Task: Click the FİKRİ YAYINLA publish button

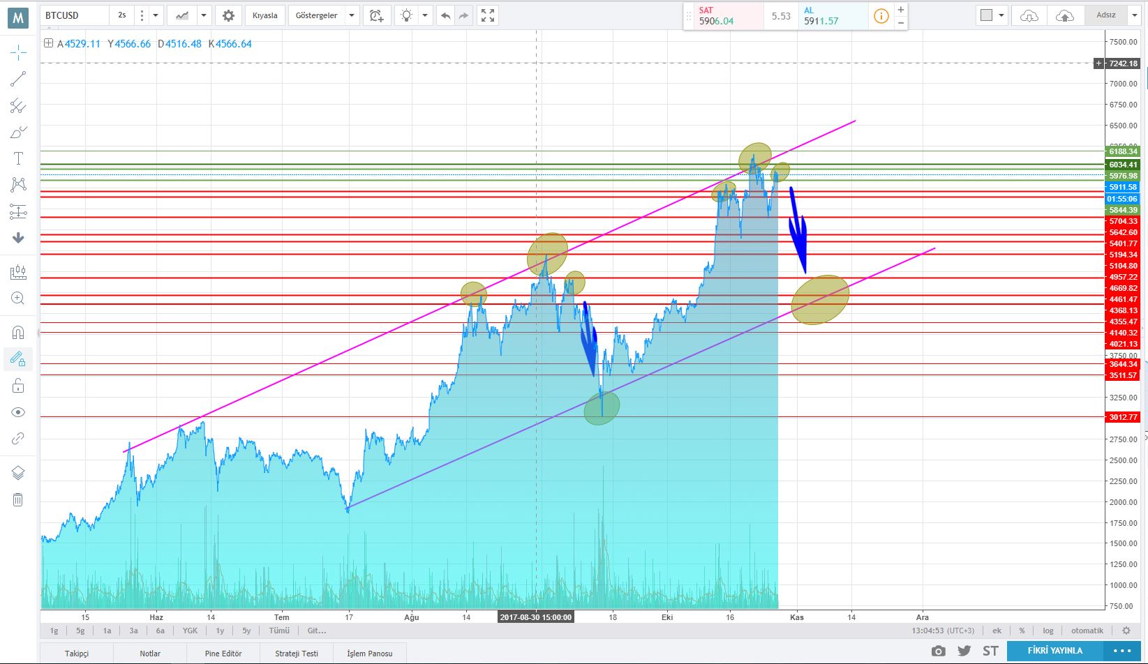Action: pos(1055,651)
